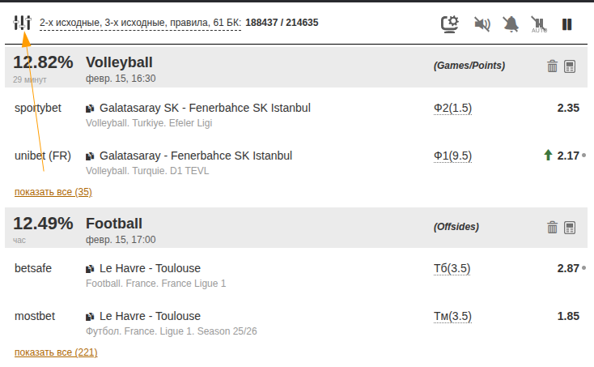Open unibet (FR) Galatasaray - Fenerbahce event
Screen dimensions: 594x367
[x=195, y=156]
